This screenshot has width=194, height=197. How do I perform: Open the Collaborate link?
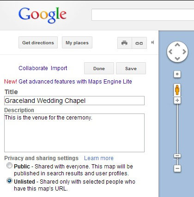pos(33,68)
